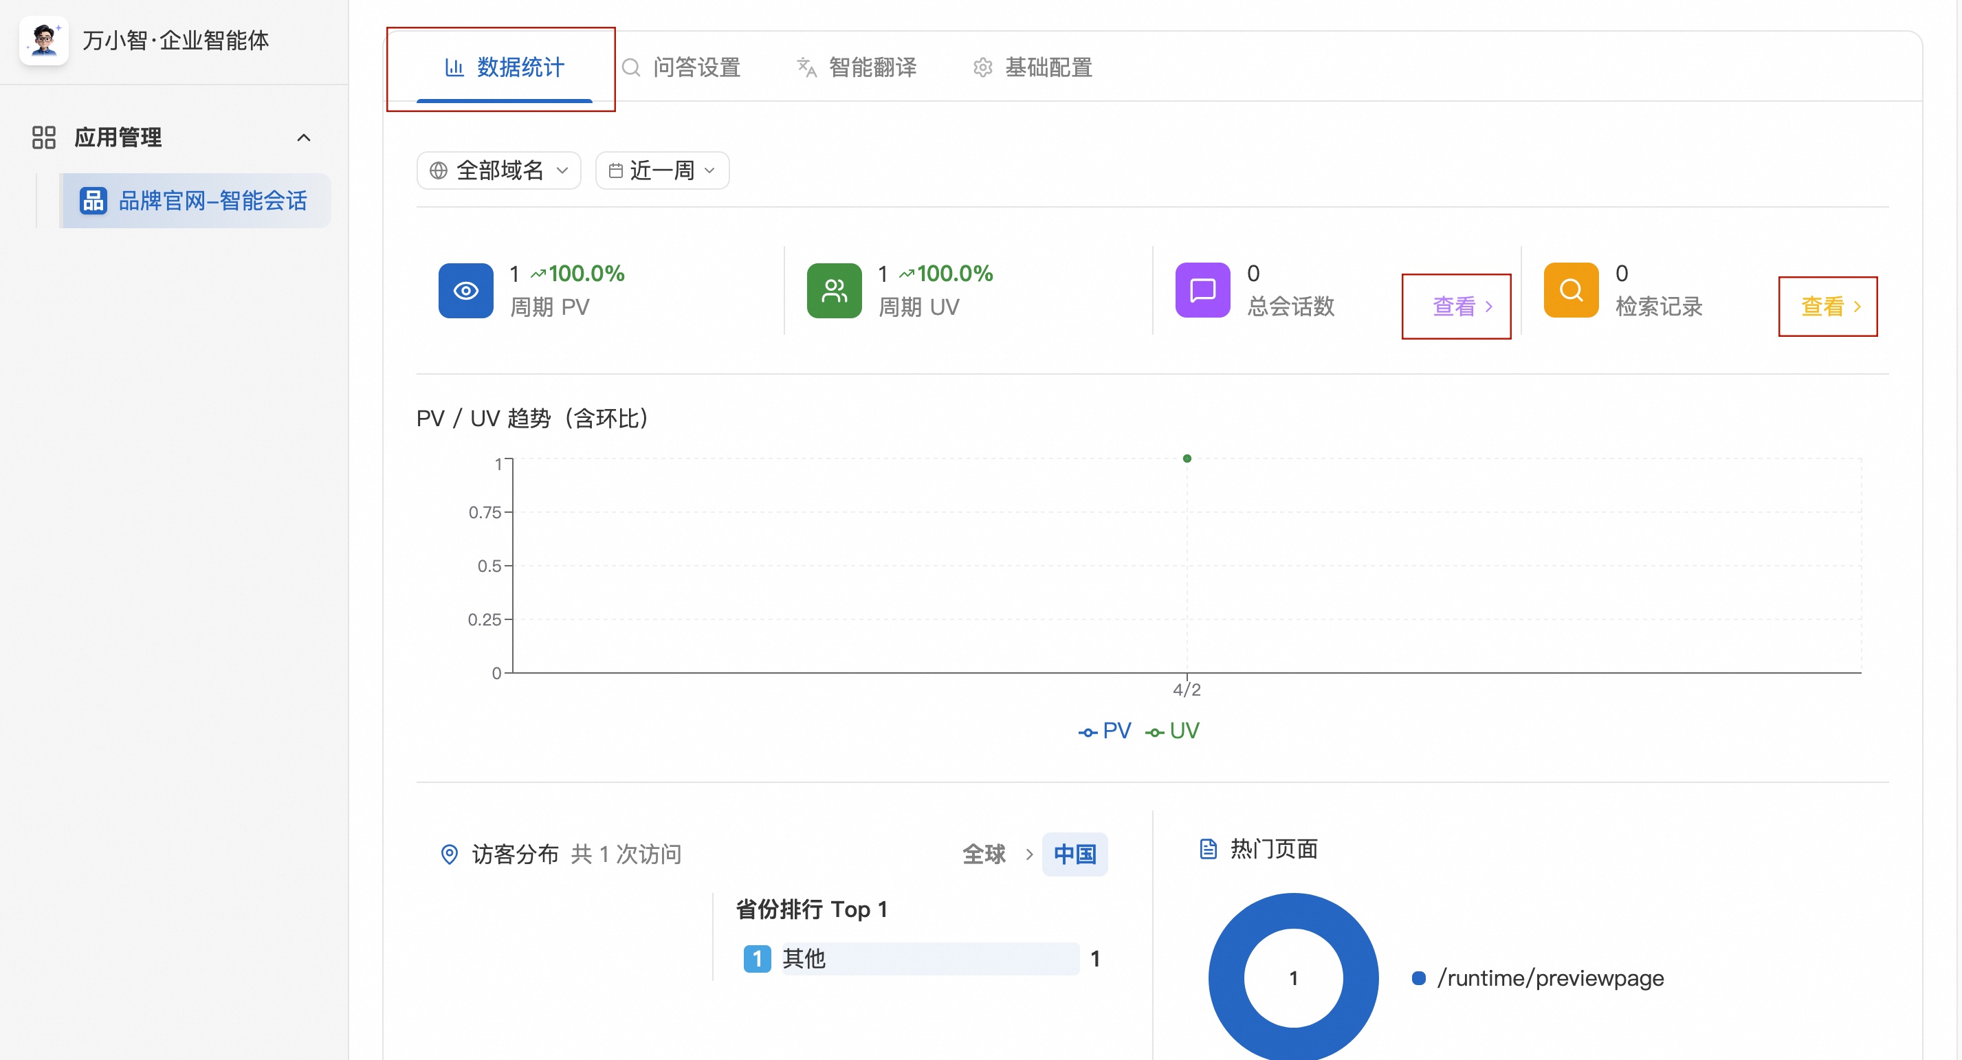
Task: Select 中国 in visitor distribution breadcrumb
Action: pos(1074,854)
